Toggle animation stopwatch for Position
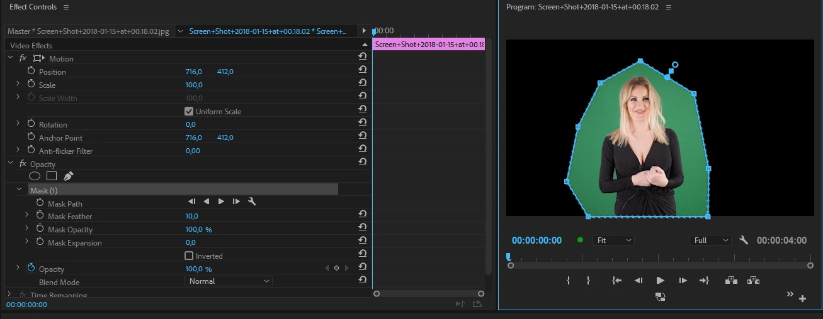The image size is (823, 319). pyautogui.click(x=31, y=71)
